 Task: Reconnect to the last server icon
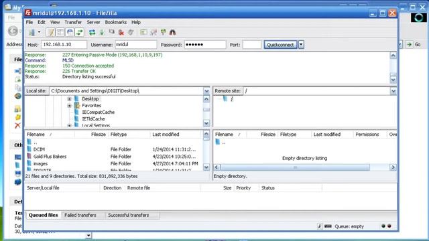click(131, 32)
